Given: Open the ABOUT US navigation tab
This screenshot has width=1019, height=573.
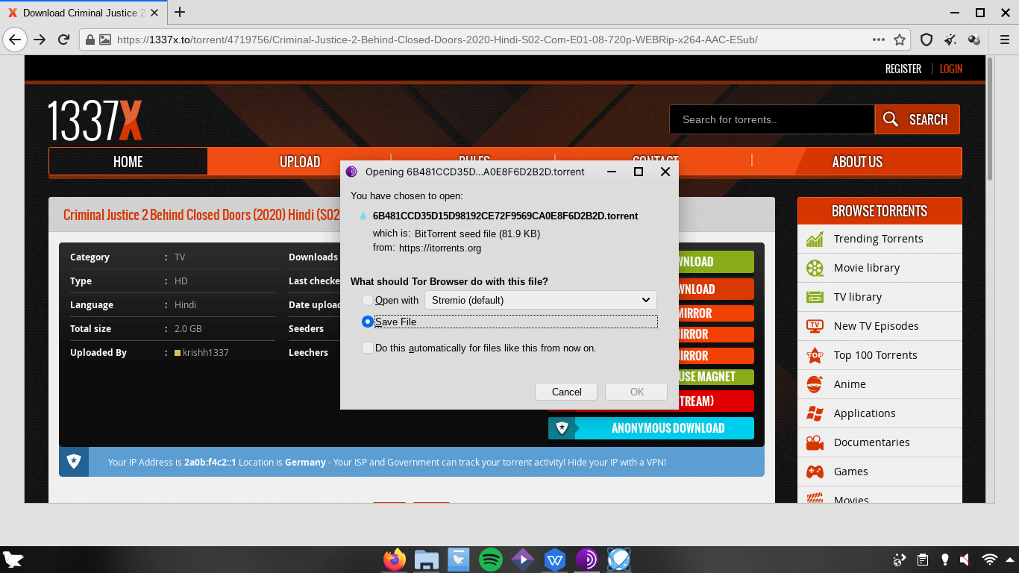Looking at the screenshot, I should pos(857,162).
